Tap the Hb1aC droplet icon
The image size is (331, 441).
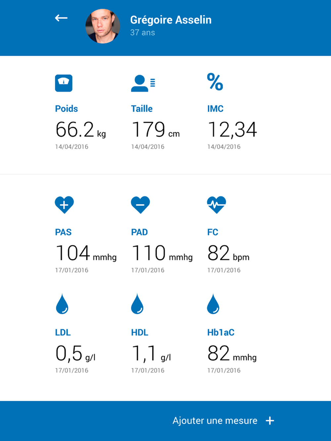[x=213, y=304]
